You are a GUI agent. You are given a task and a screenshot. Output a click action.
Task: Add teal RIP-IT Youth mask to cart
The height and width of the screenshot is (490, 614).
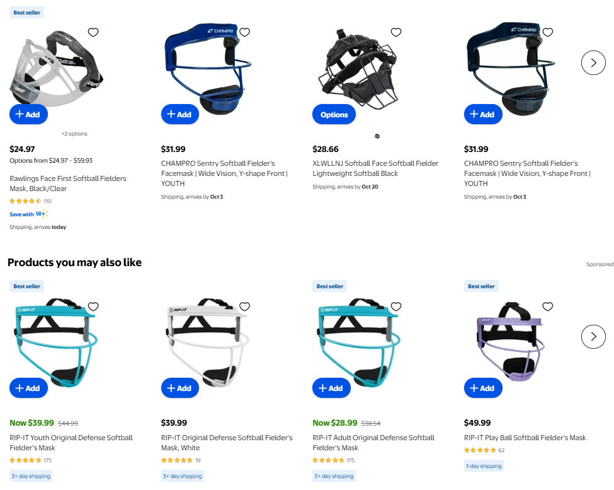28,388
